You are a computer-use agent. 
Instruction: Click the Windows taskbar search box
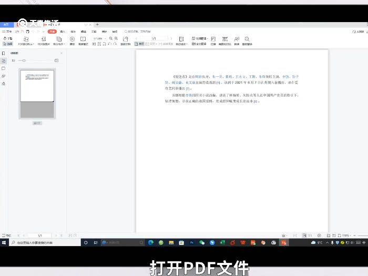pos(45,243)
